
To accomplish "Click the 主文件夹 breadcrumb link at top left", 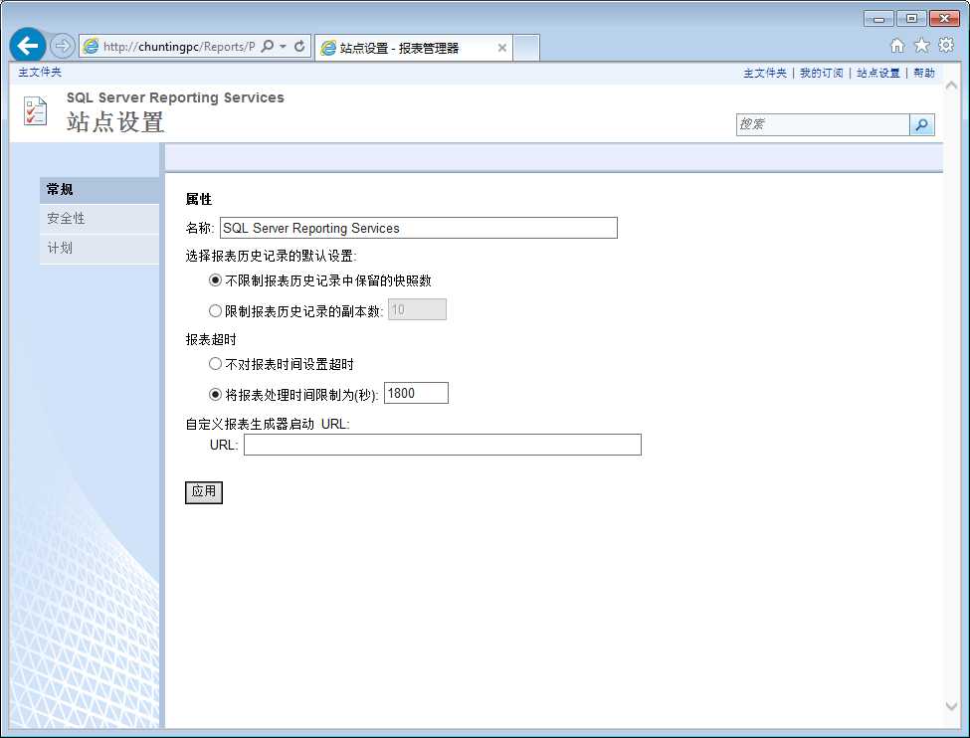I will pos(40,72).
